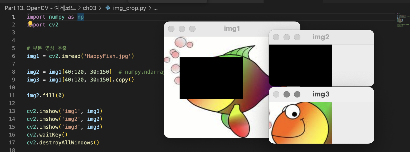
Task: Click line number 6 in the gutter
Action: tap(13, 56)
